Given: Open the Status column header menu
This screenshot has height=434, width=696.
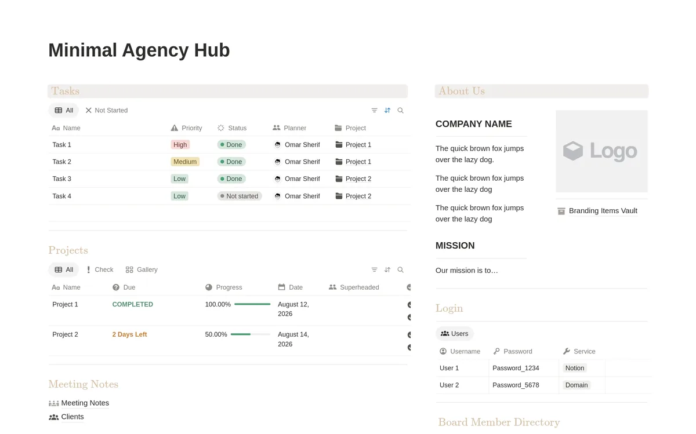Looking at the screenshot, I should pyautogui.click(x=232, y=128).
